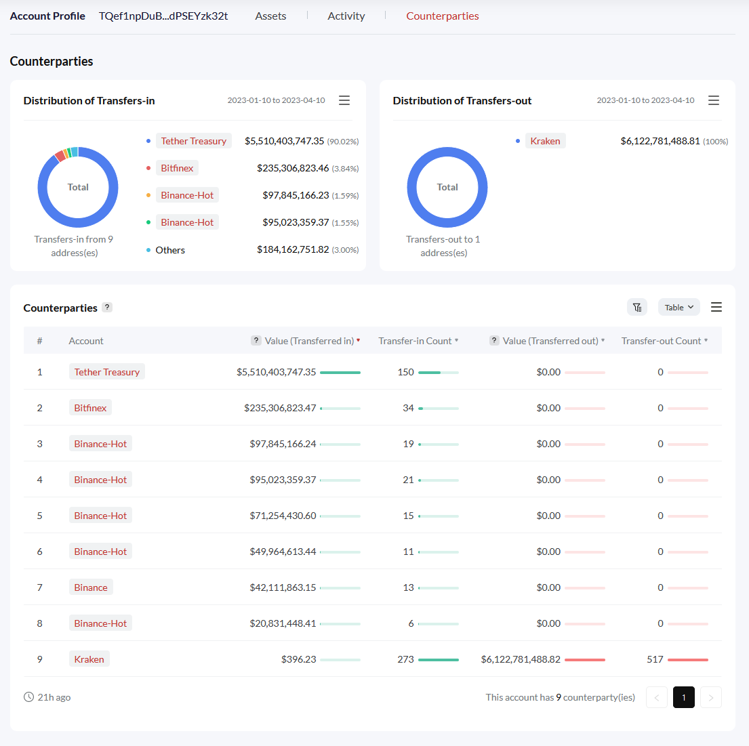Open Binance account in row 7

[91, 587]
